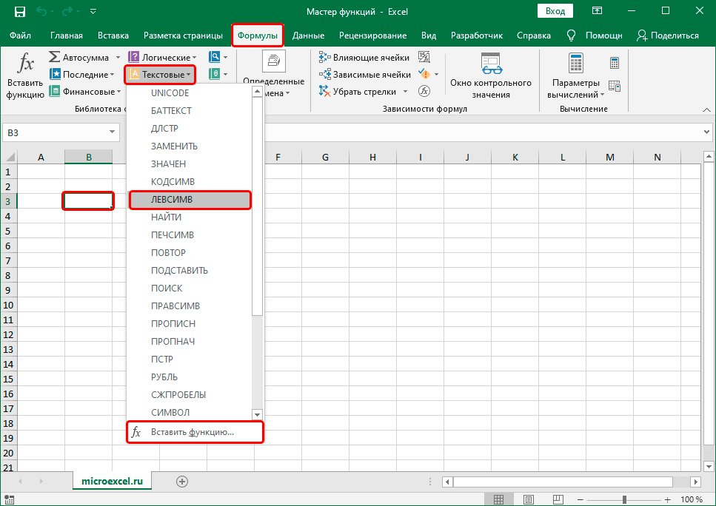Screen dimensions: 716x506
Task: Click the Select All corner triangle
Action: pos(9,158)
